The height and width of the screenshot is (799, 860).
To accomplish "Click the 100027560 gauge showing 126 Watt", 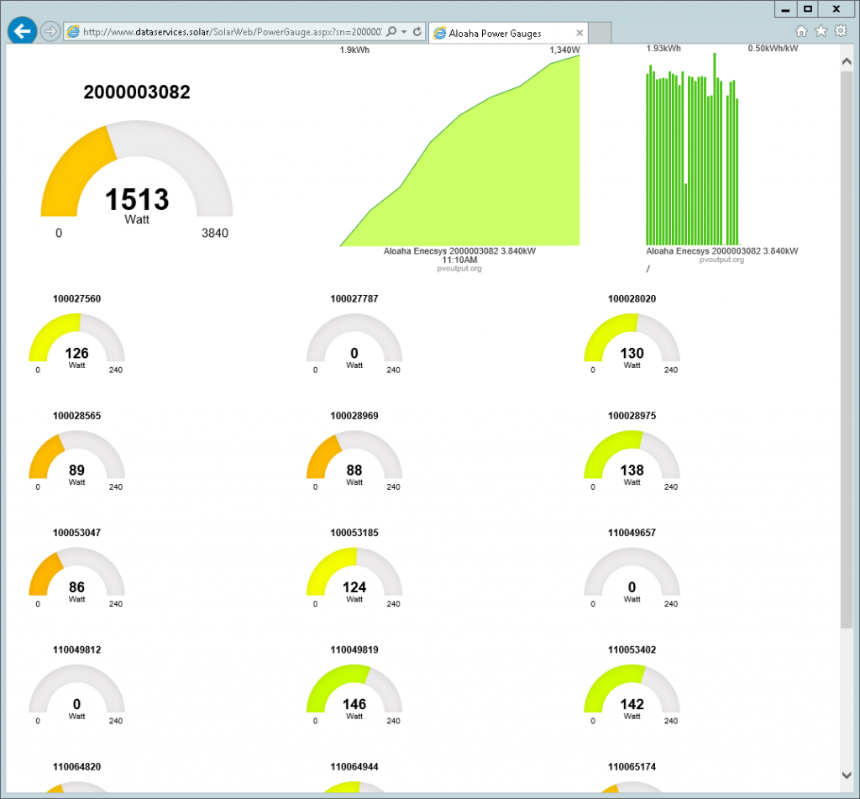I will [76, 343].
